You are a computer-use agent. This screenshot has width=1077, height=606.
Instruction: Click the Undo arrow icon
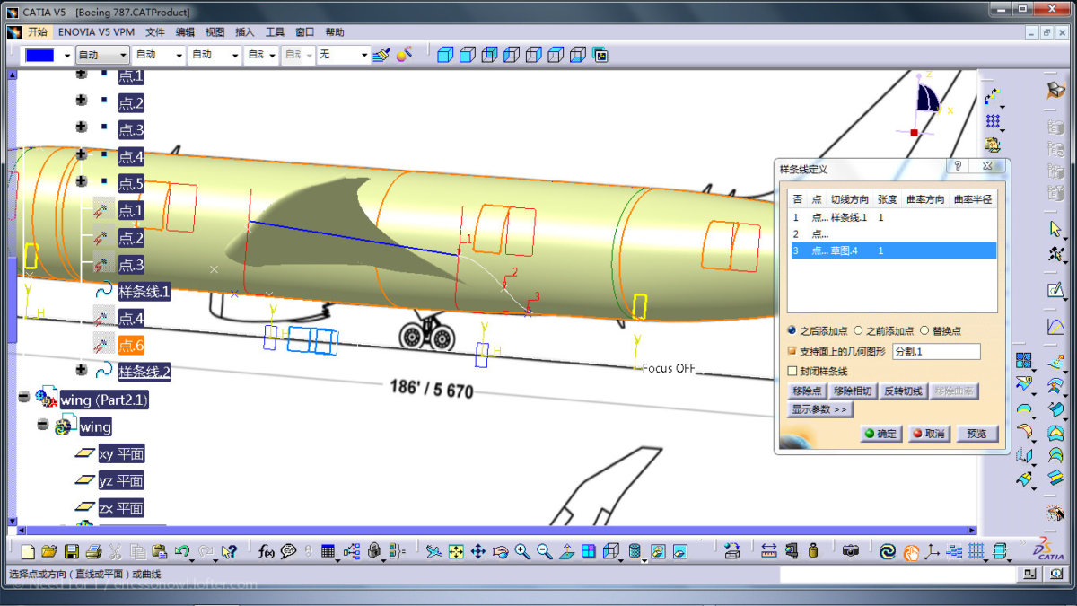coord(182,551)
